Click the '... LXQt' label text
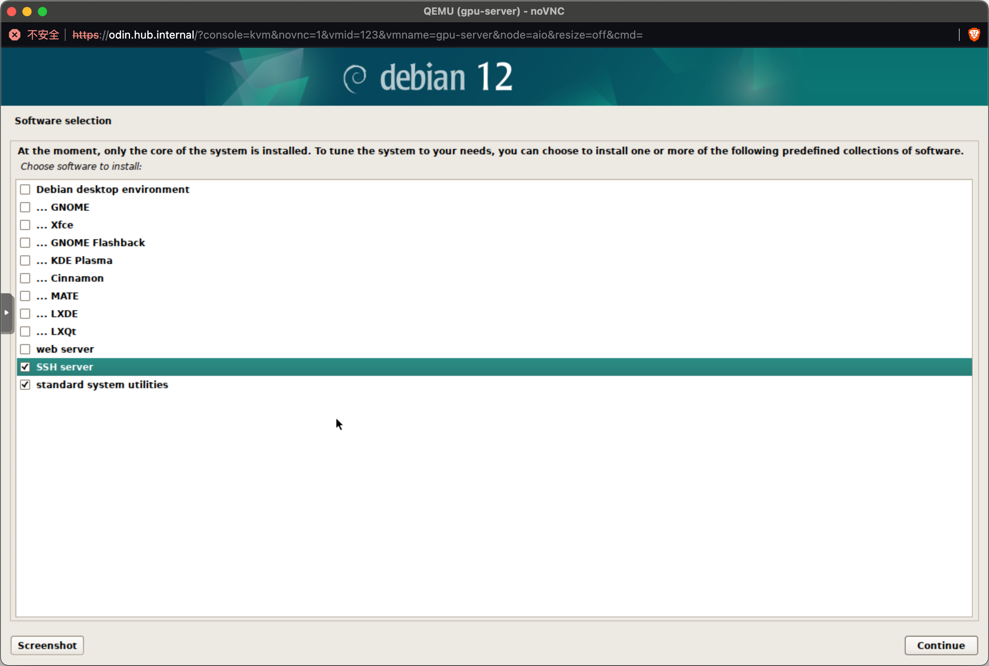 56,331
